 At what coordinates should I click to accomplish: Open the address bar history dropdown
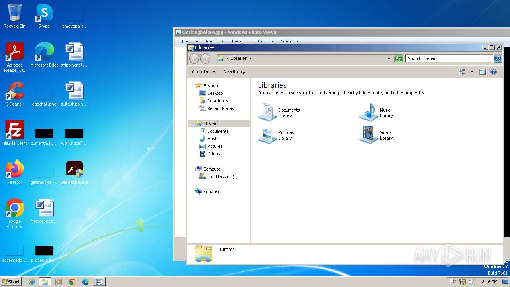coord(389,59)
